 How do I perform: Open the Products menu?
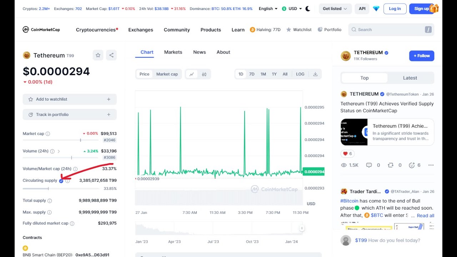pos(211,30)
